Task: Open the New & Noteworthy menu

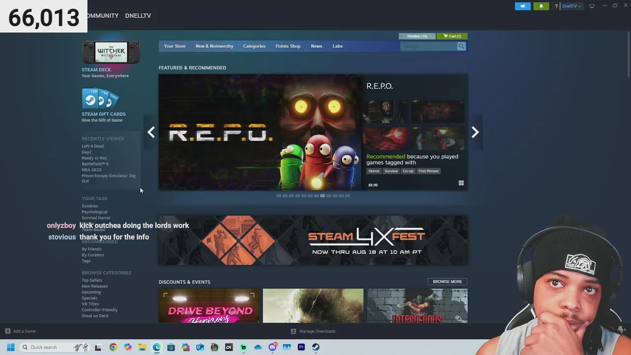Action: click(214, 46)
